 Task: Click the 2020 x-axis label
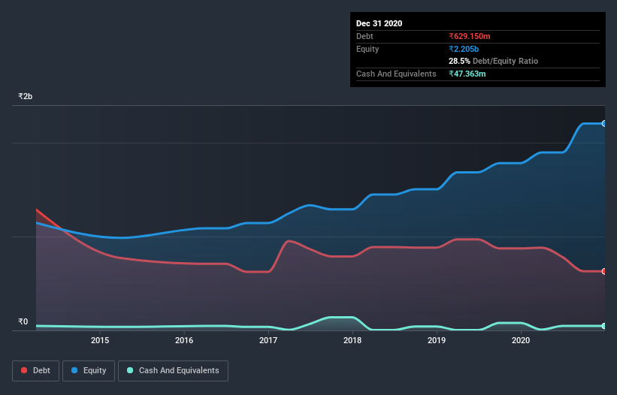pyautogui.click(x=521, y=340)
